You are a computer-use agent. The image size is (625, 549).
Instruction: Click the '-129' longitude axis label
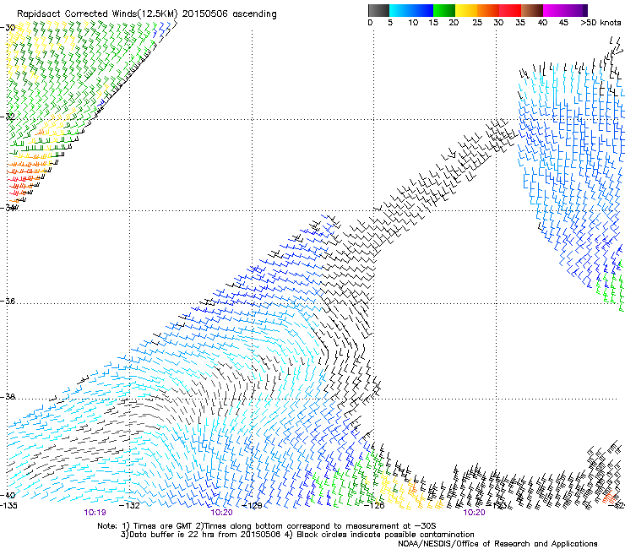click(x=252, y=506)
